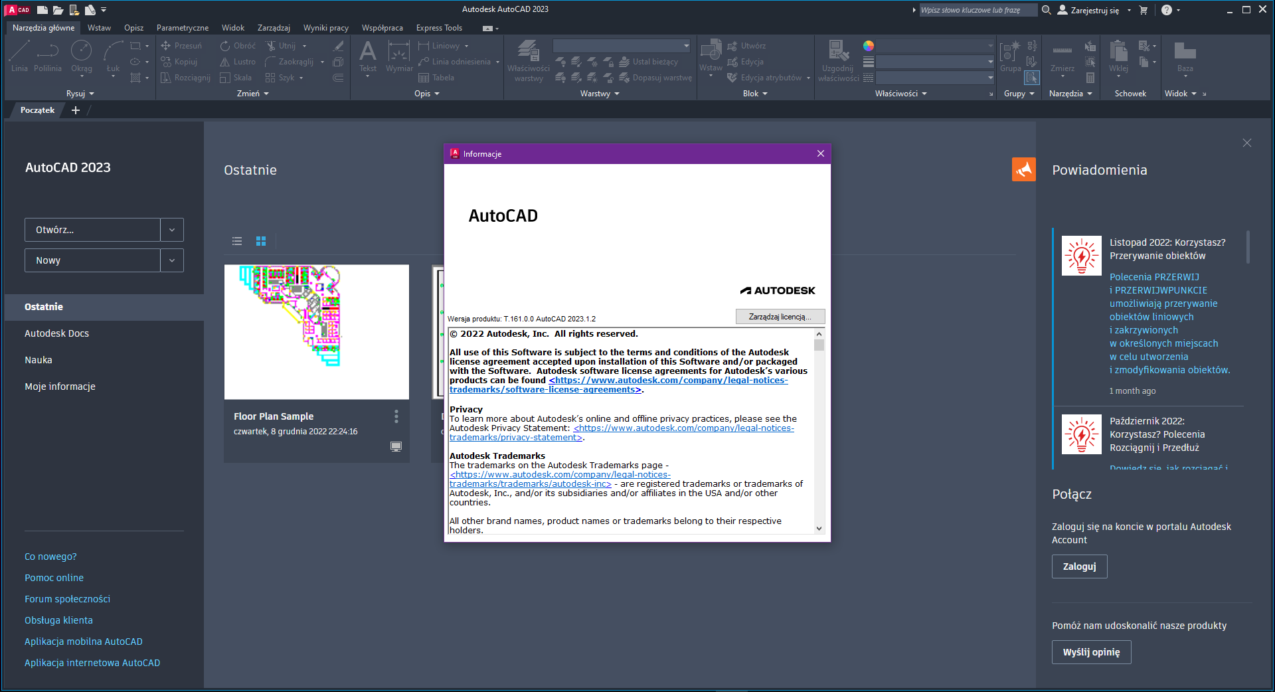Expand the Rysuj panel

click(80, 94)
